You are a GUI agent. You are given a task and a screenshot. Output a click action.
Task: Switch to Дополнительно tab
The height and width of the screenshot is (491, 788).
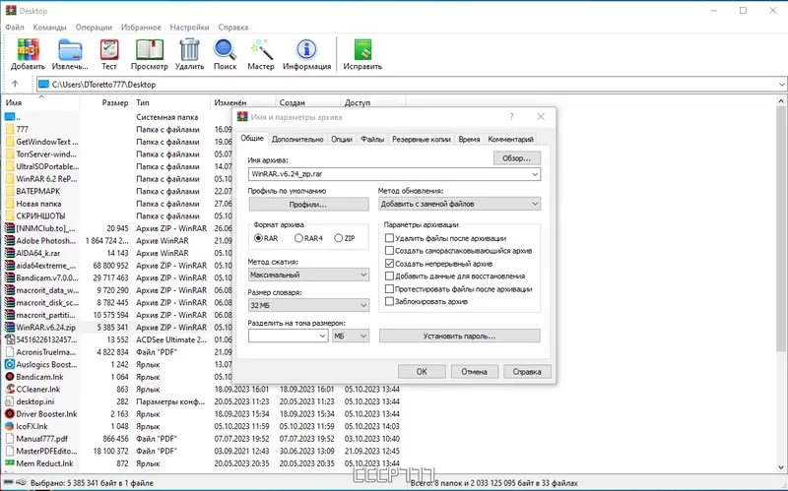click(297, 140)
